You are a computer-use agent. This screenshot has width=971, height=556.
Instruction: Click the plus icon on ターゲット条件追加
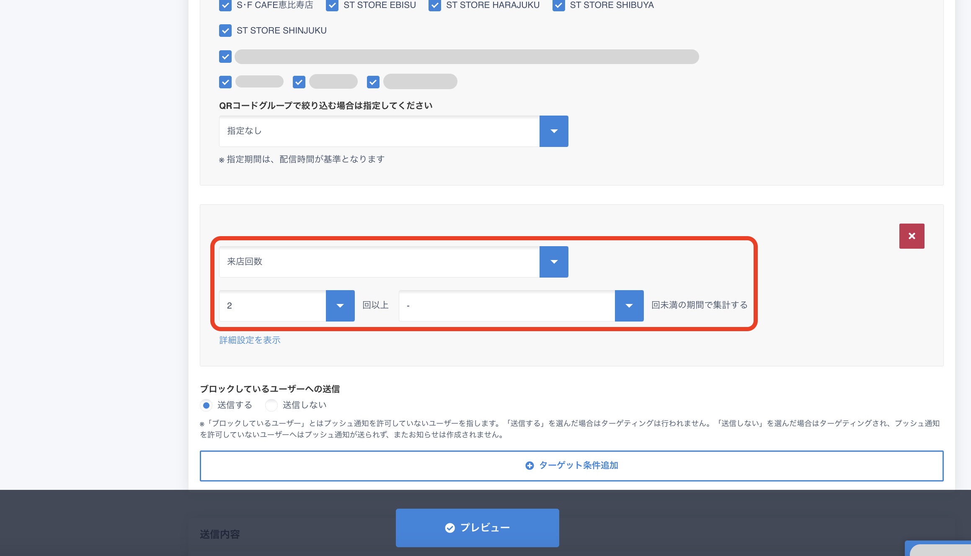(529, 466)
